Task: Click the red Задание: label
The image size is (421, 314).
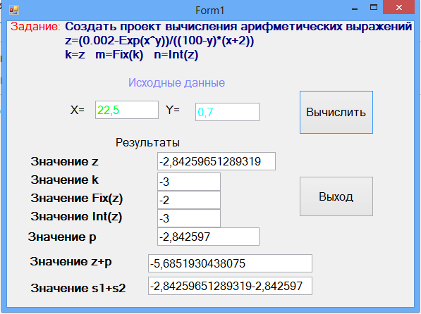Action: 35,27
